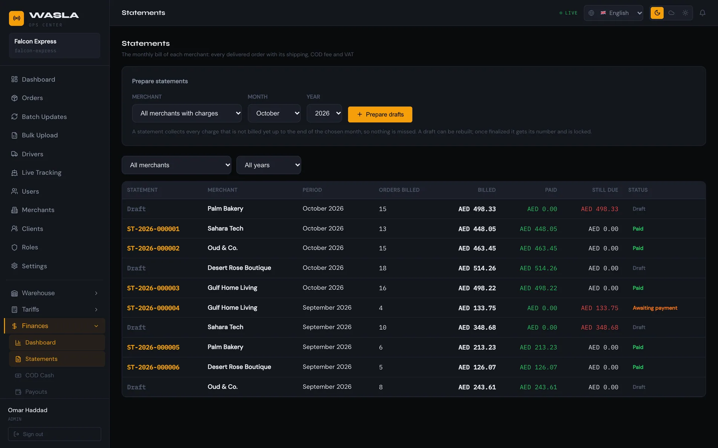
Task: Open statement ST-2026-000006
Action: point(153,367)
